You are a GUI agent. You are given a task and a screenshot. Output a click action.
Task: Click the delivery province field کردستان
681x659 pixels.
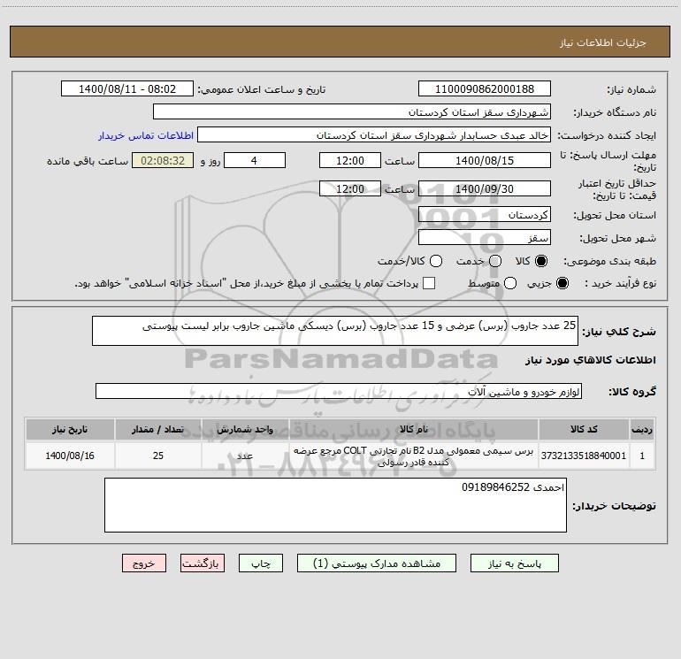point(485,214)
